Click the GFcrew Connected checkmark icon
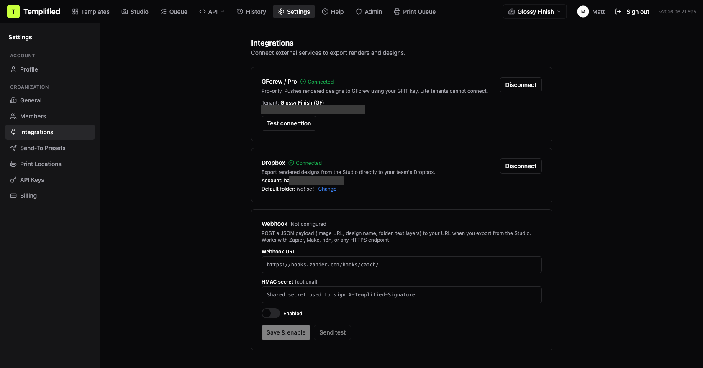 click(x=303, y=82)
